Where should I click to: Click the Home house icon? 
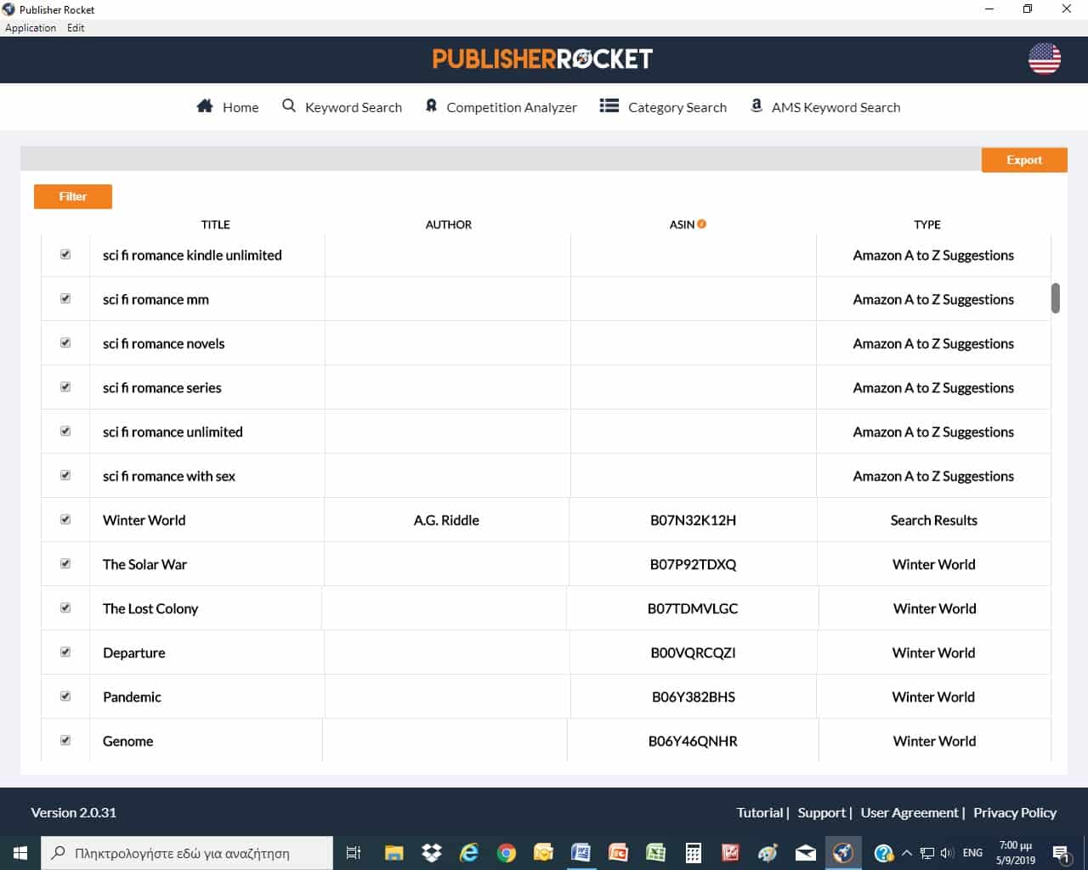202,105
